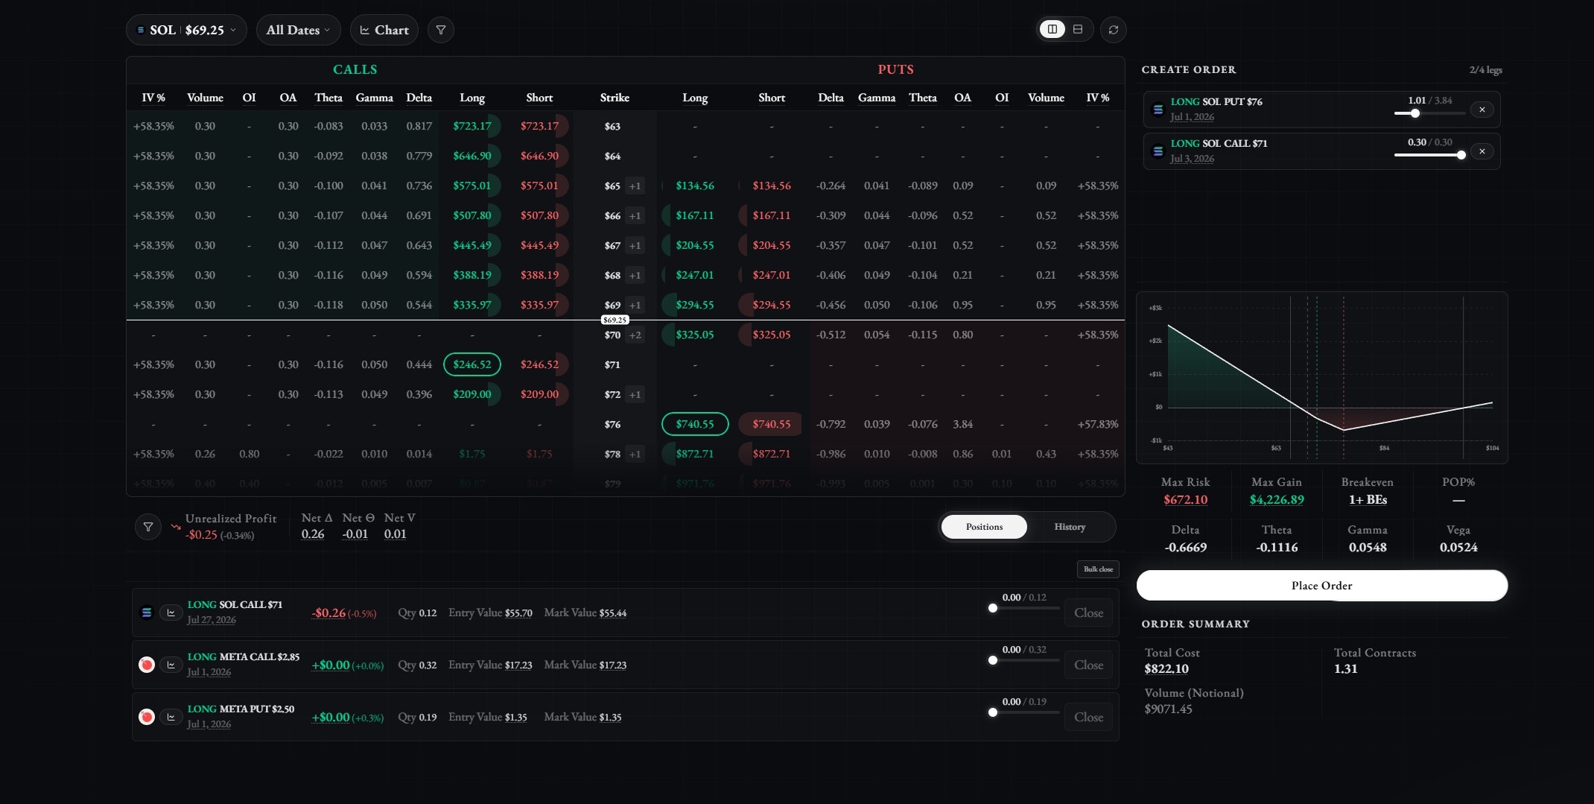Expand the +1 expiries at strike $68

[635, 276]
